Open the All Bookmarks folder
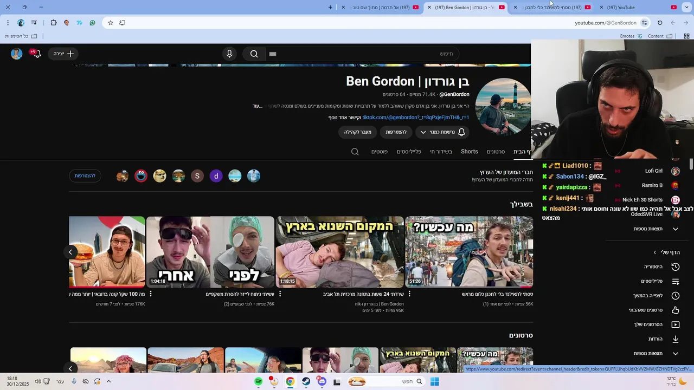694x390 pixels. click(x=21, y=36)
